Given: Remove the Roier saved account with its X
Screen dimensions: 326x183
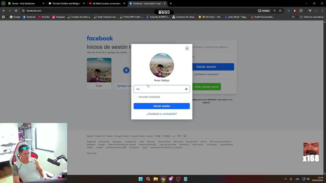Looking at the screenshot, I should 89,60.
